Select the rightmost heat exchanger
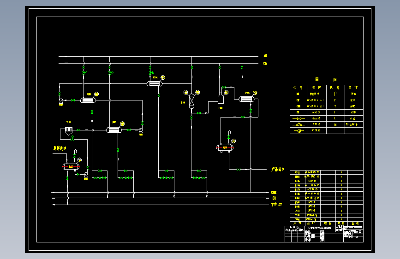 click(x=246, y=99)
